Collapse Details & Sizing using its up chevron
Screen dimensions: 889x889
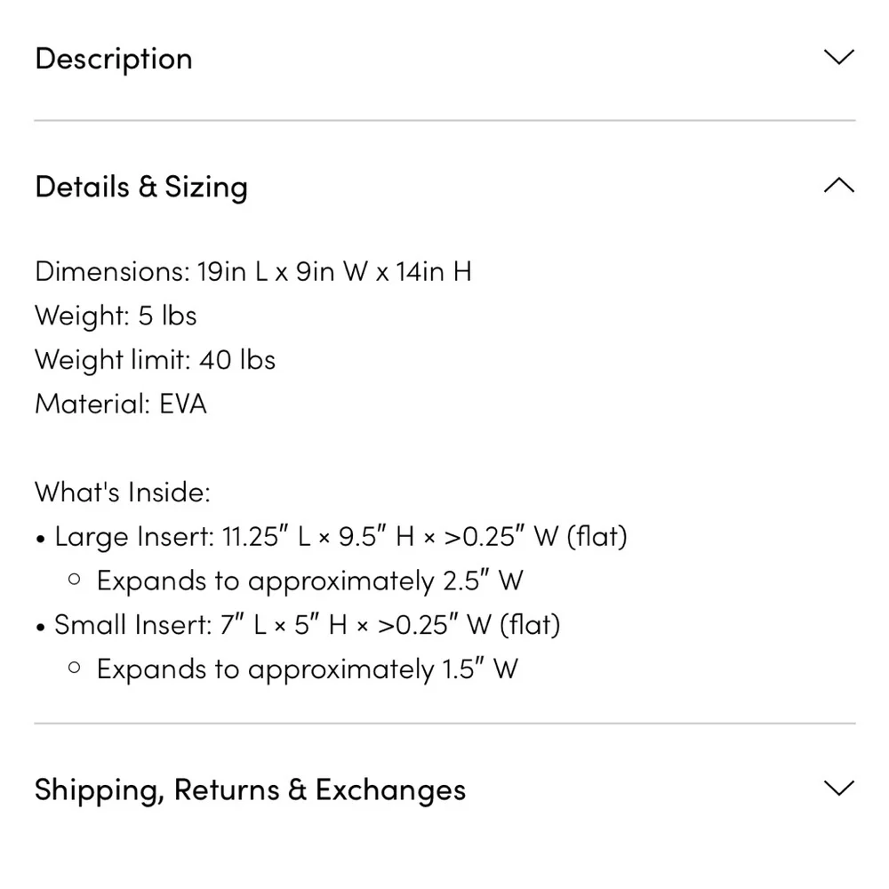[x=838, y=186]
